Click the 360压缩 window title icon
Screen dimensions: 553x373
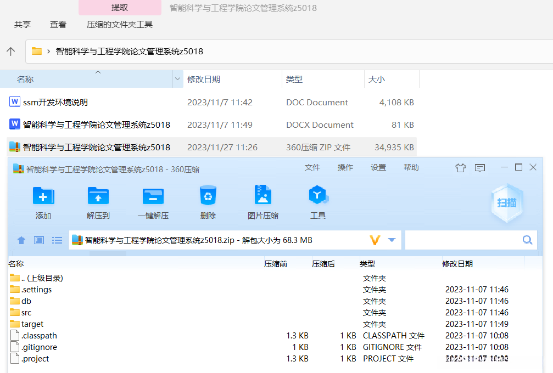(18, 169)
